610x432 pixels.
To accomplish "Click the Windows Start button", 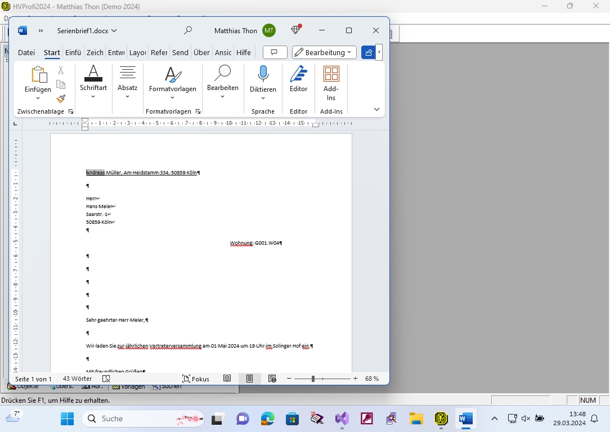I will [x=68, y=418].
